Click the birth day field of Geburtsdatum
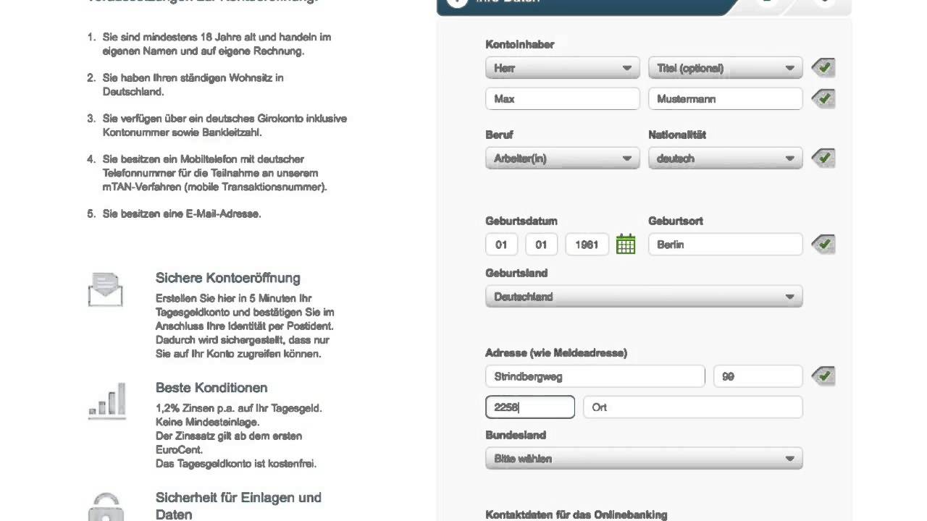This screenshot has width=927, height=521. (501, 245)
